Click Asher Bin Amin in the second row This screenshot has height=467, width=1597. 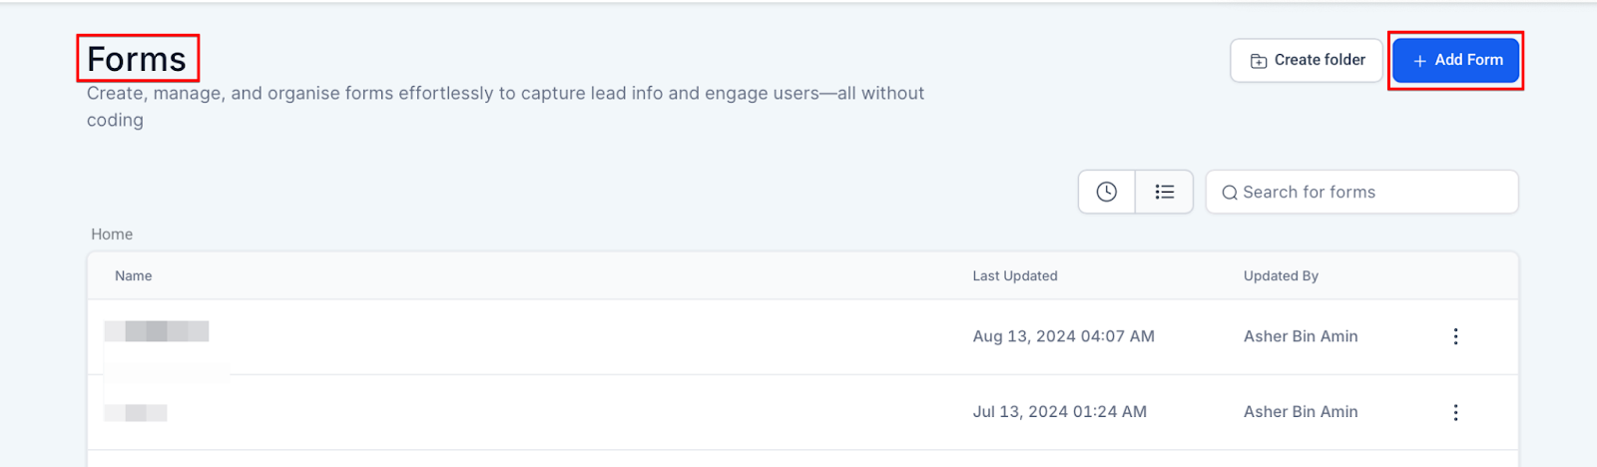pyautogui.click(x=1301, y=411)
